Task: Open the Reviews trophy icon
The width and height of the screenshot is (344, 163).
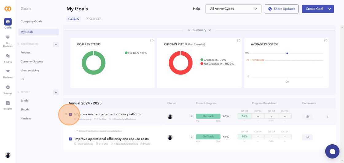Action: [8, 74]
